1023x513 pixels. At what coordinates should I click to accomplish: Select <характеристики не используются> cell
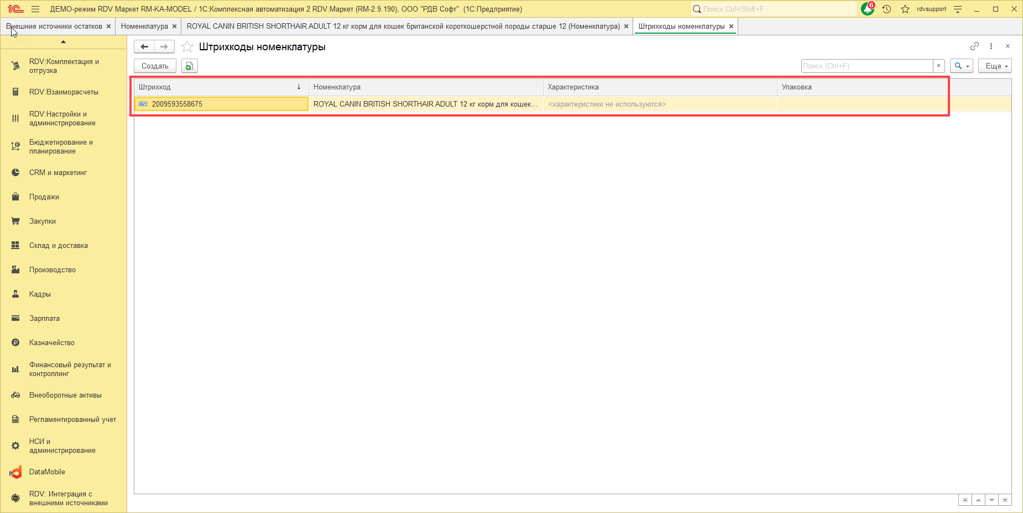pyautogui.click(x=660, y=104)
